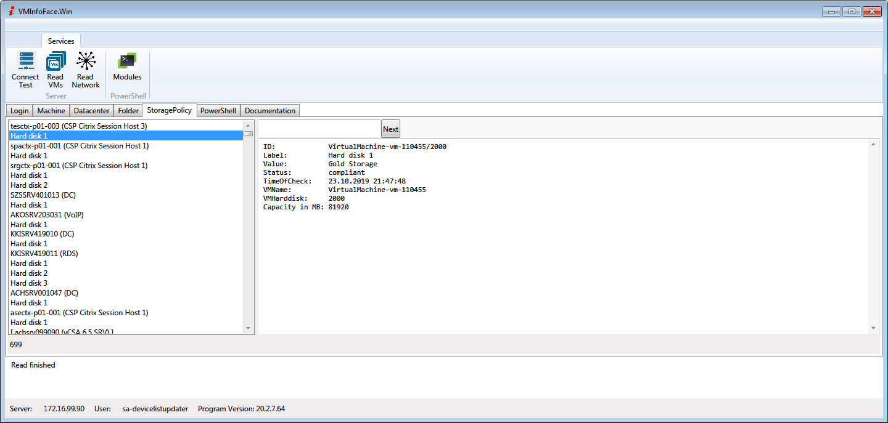Switch to the Machine tab
The image size is (888, 423).
tap(51, 111)
